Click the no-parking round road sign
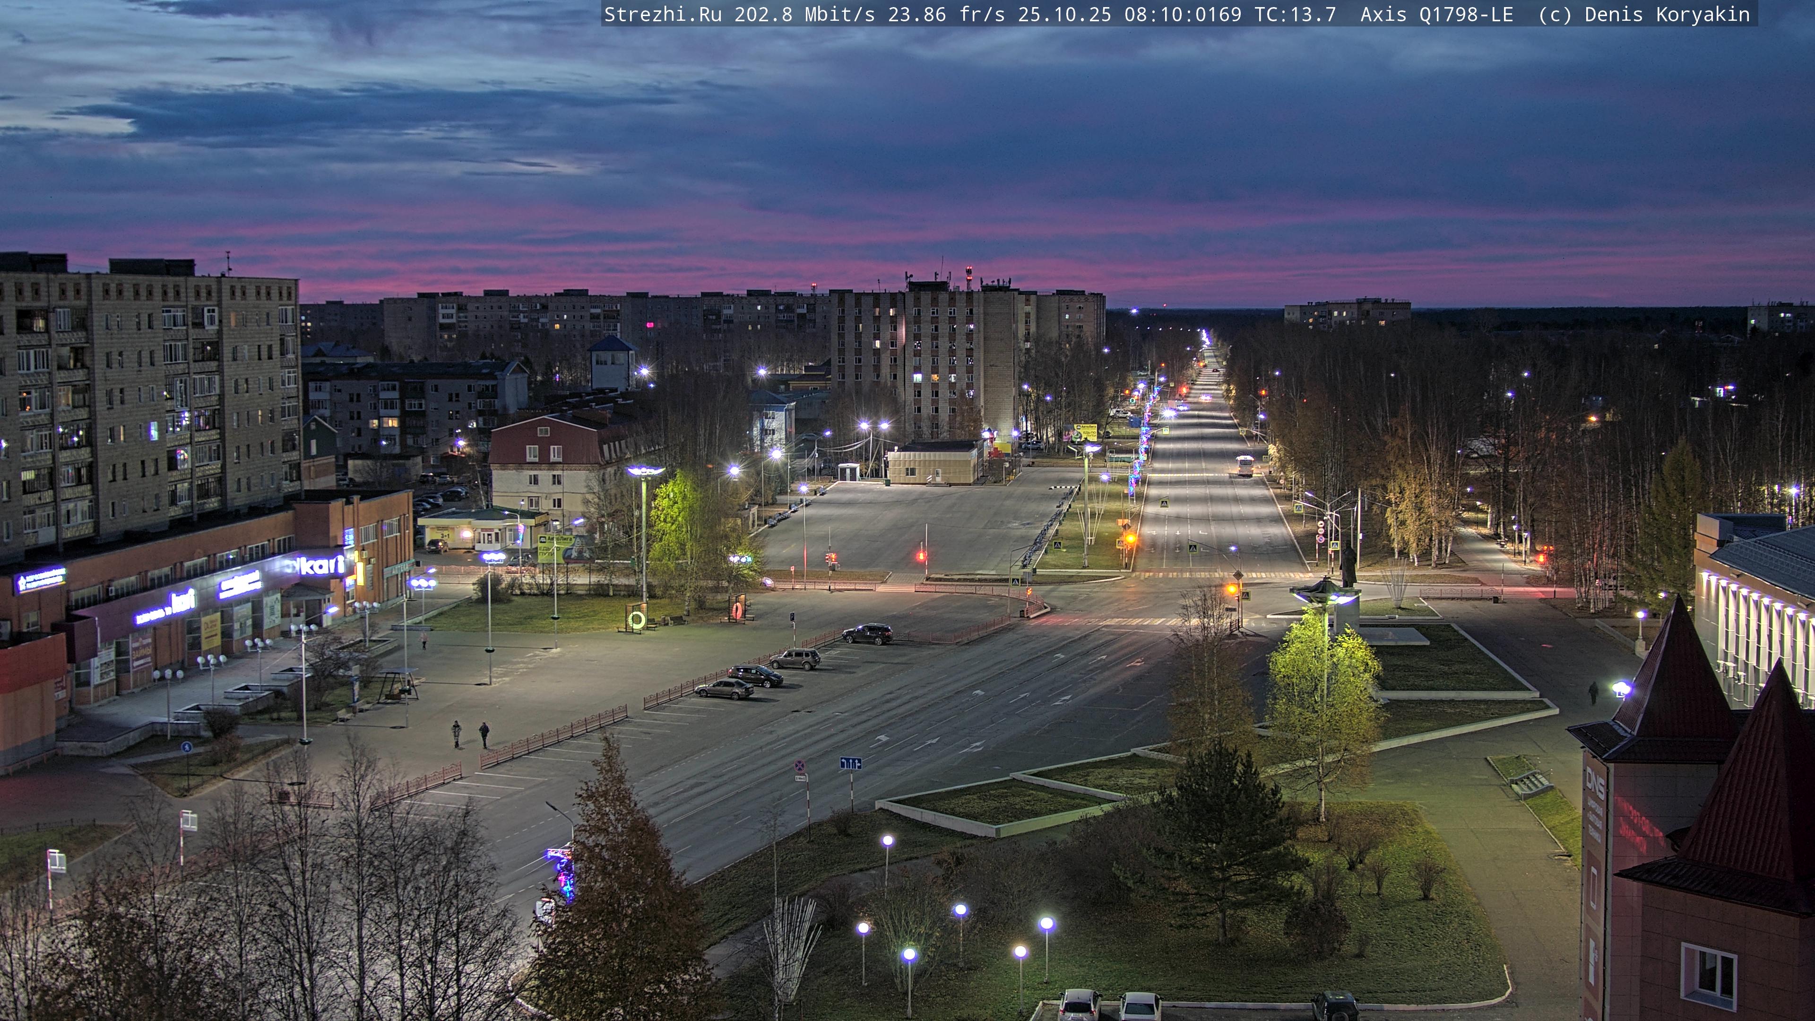This screenshot has width=1815, height=1021. (800, 766)
